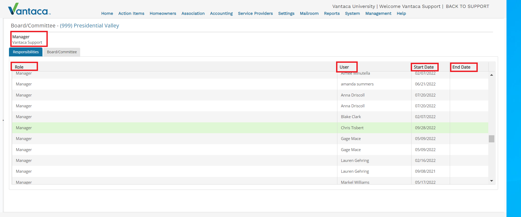The width and height of the screenshot is (521, 217).
Task: Click the (999) Presidential Valley link
Action: point(89,26)
